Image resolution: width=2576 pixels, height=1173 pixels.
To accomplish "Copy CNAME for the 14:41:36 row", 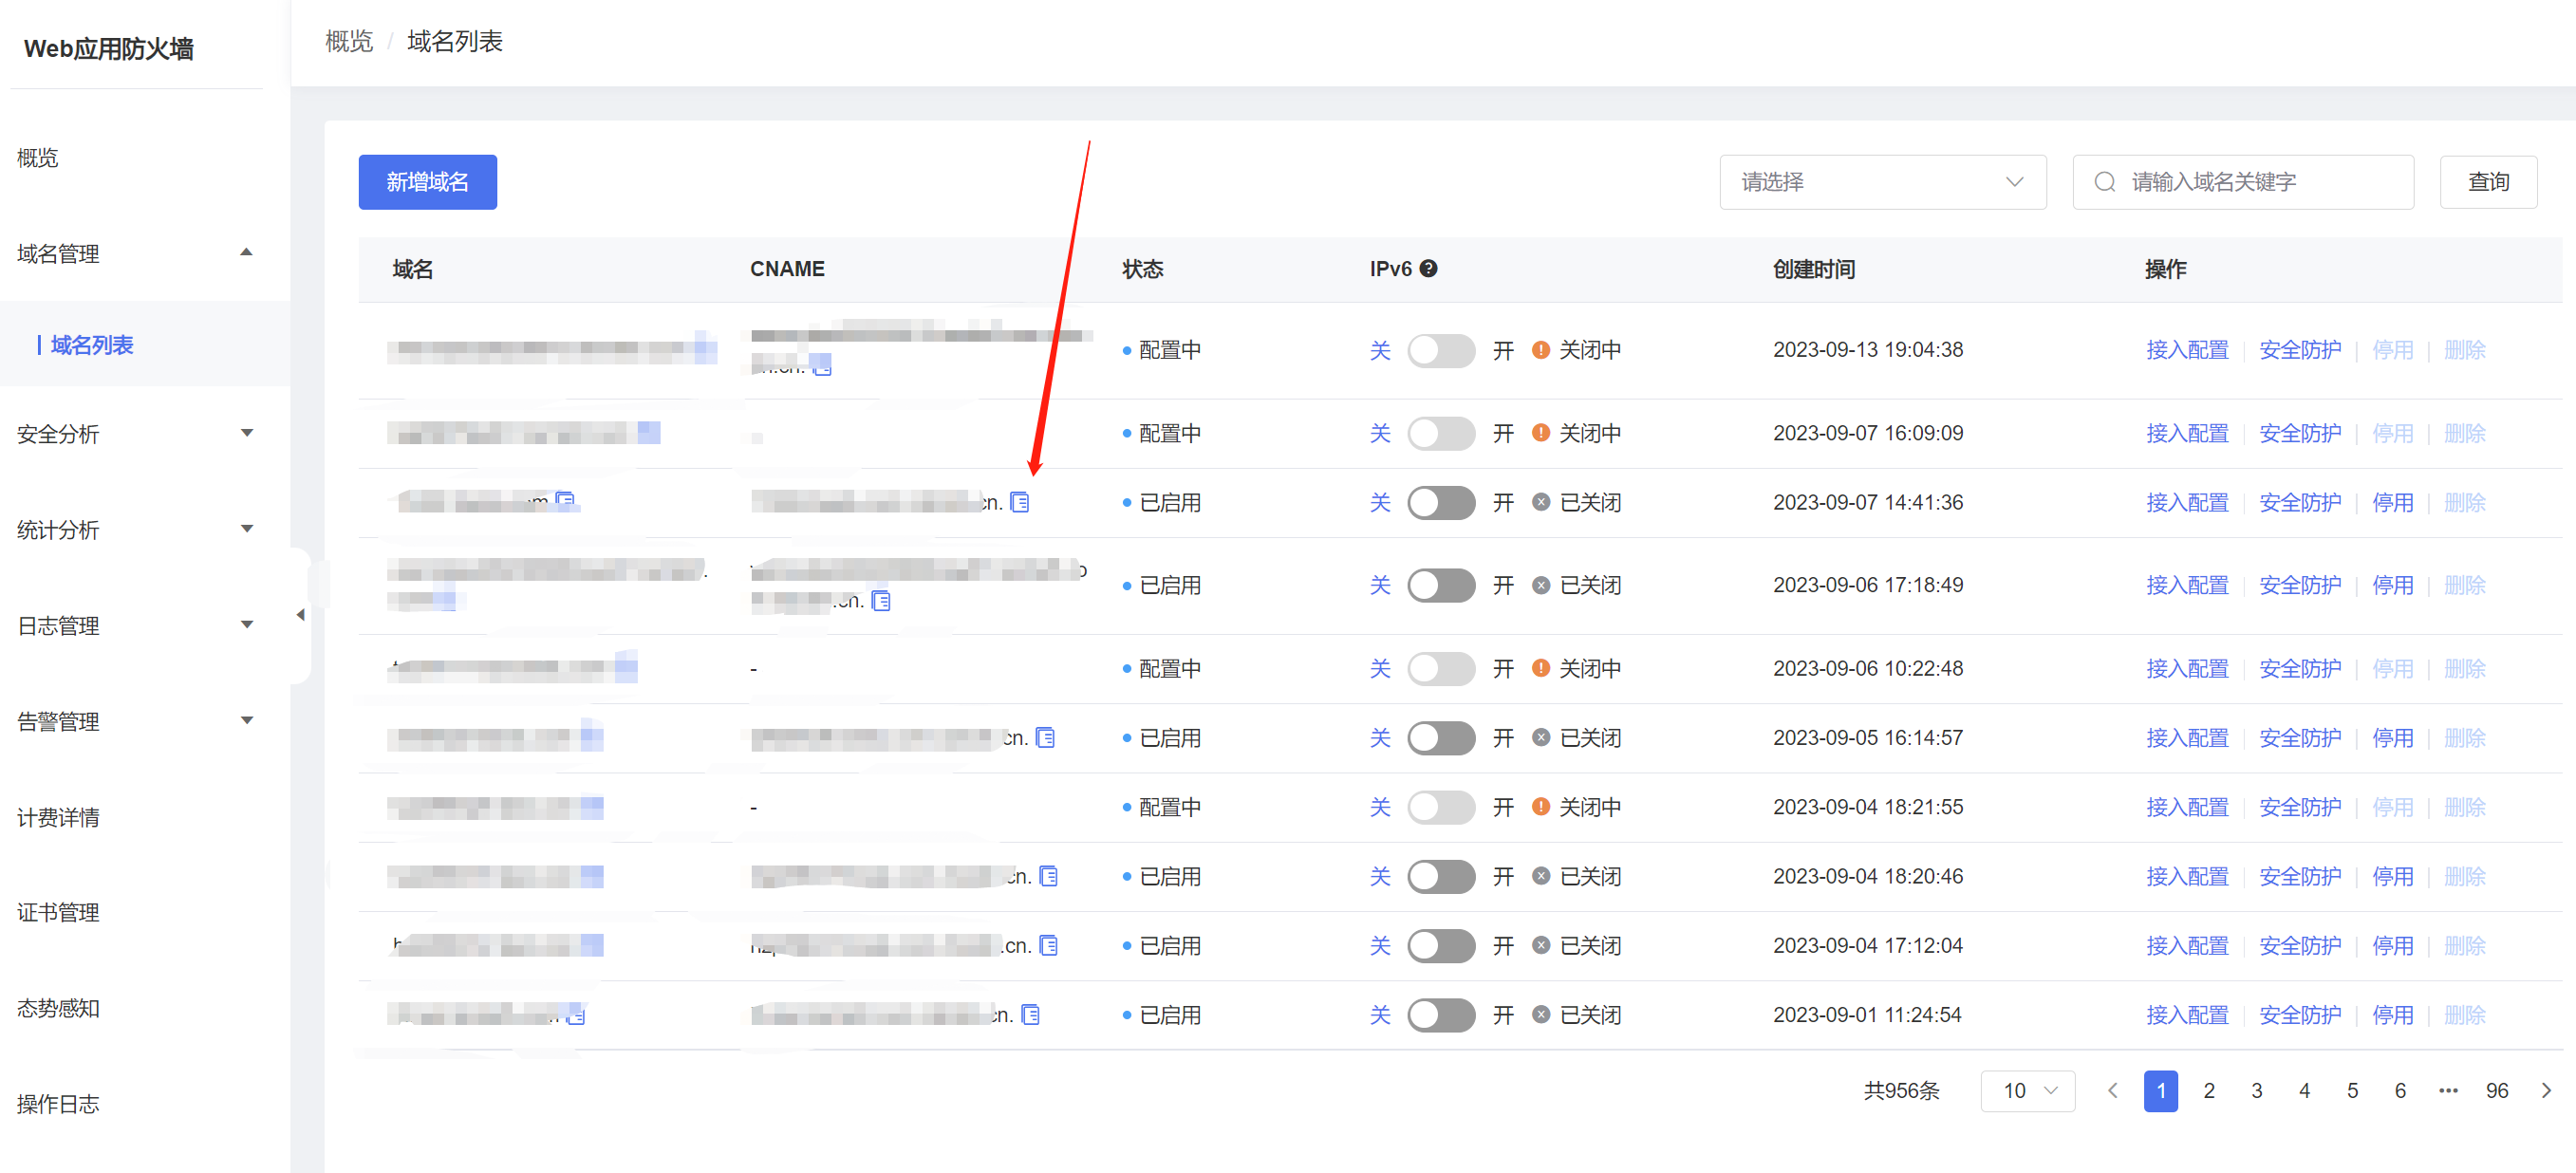I will pyautogui.click(x=1019, y=502).
